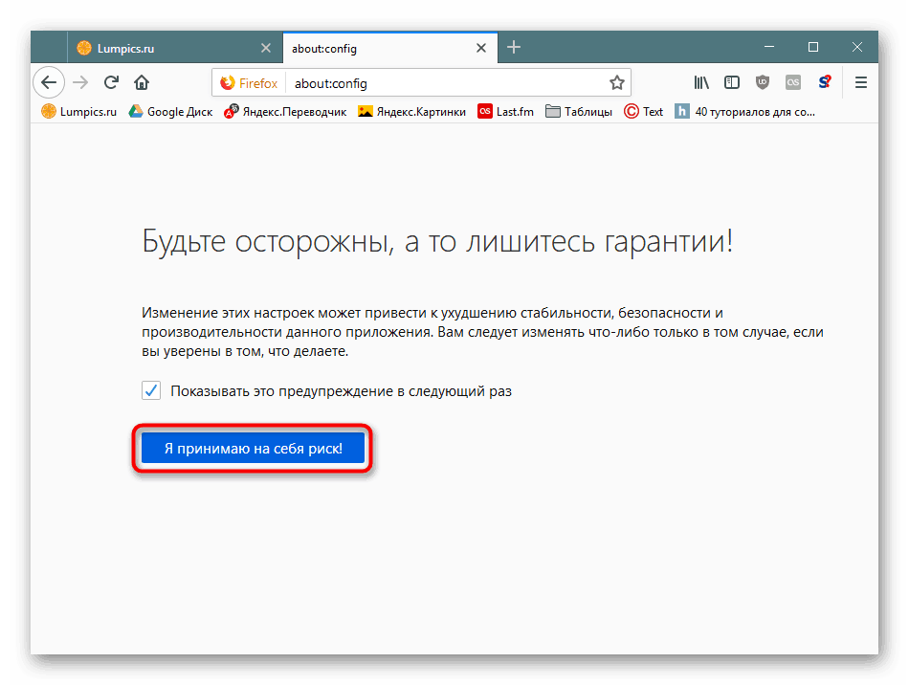
Task: Open the Library icon in the toolbar
Action: coord(701,83)
